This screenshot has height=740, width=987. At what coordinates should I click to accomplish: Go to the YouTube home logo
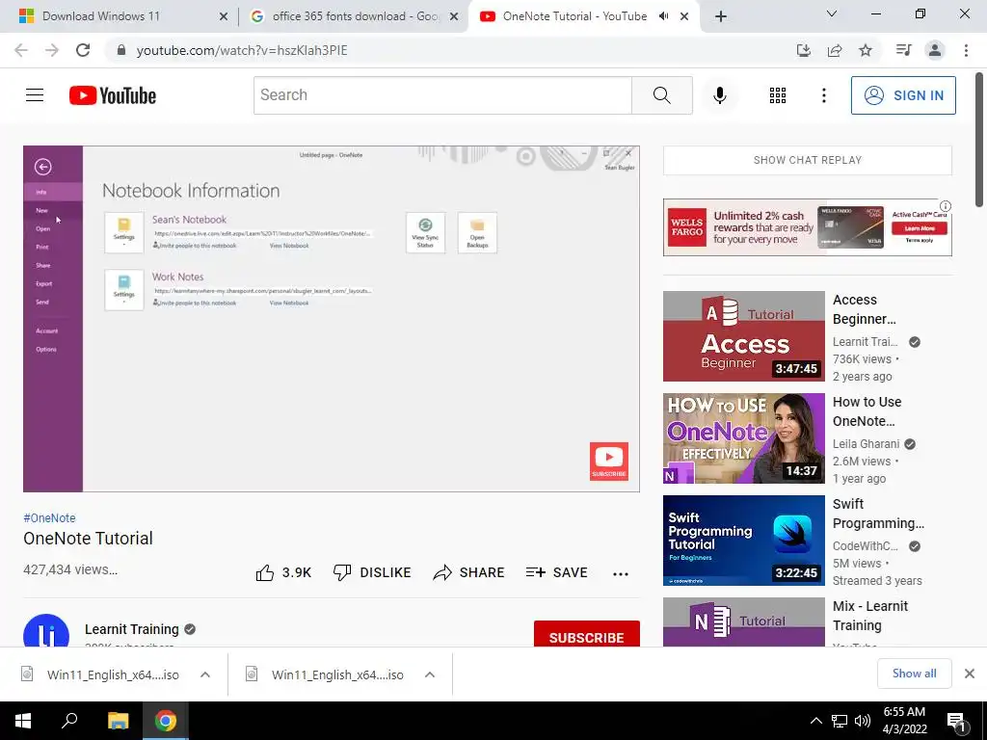point(113,95)
